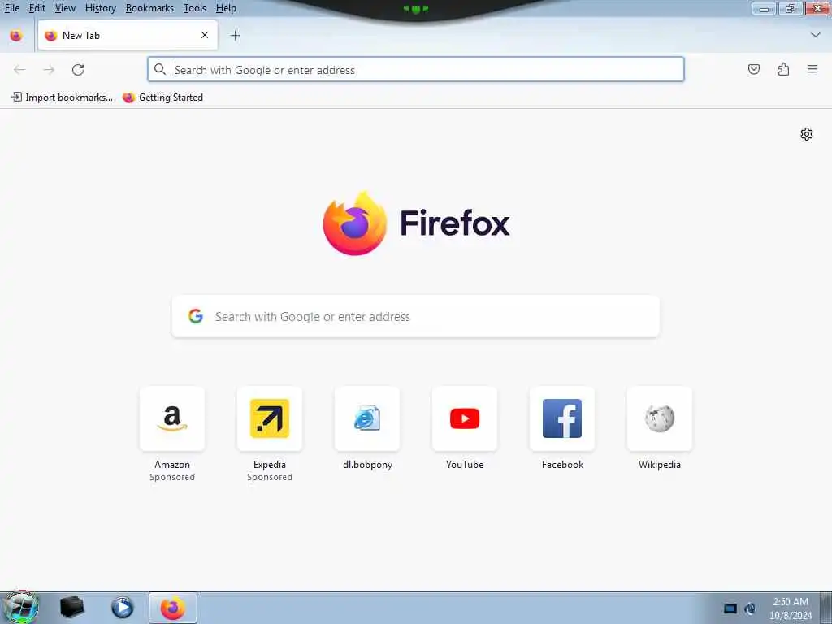Click the Firefox logo on the page

point(355,223)
